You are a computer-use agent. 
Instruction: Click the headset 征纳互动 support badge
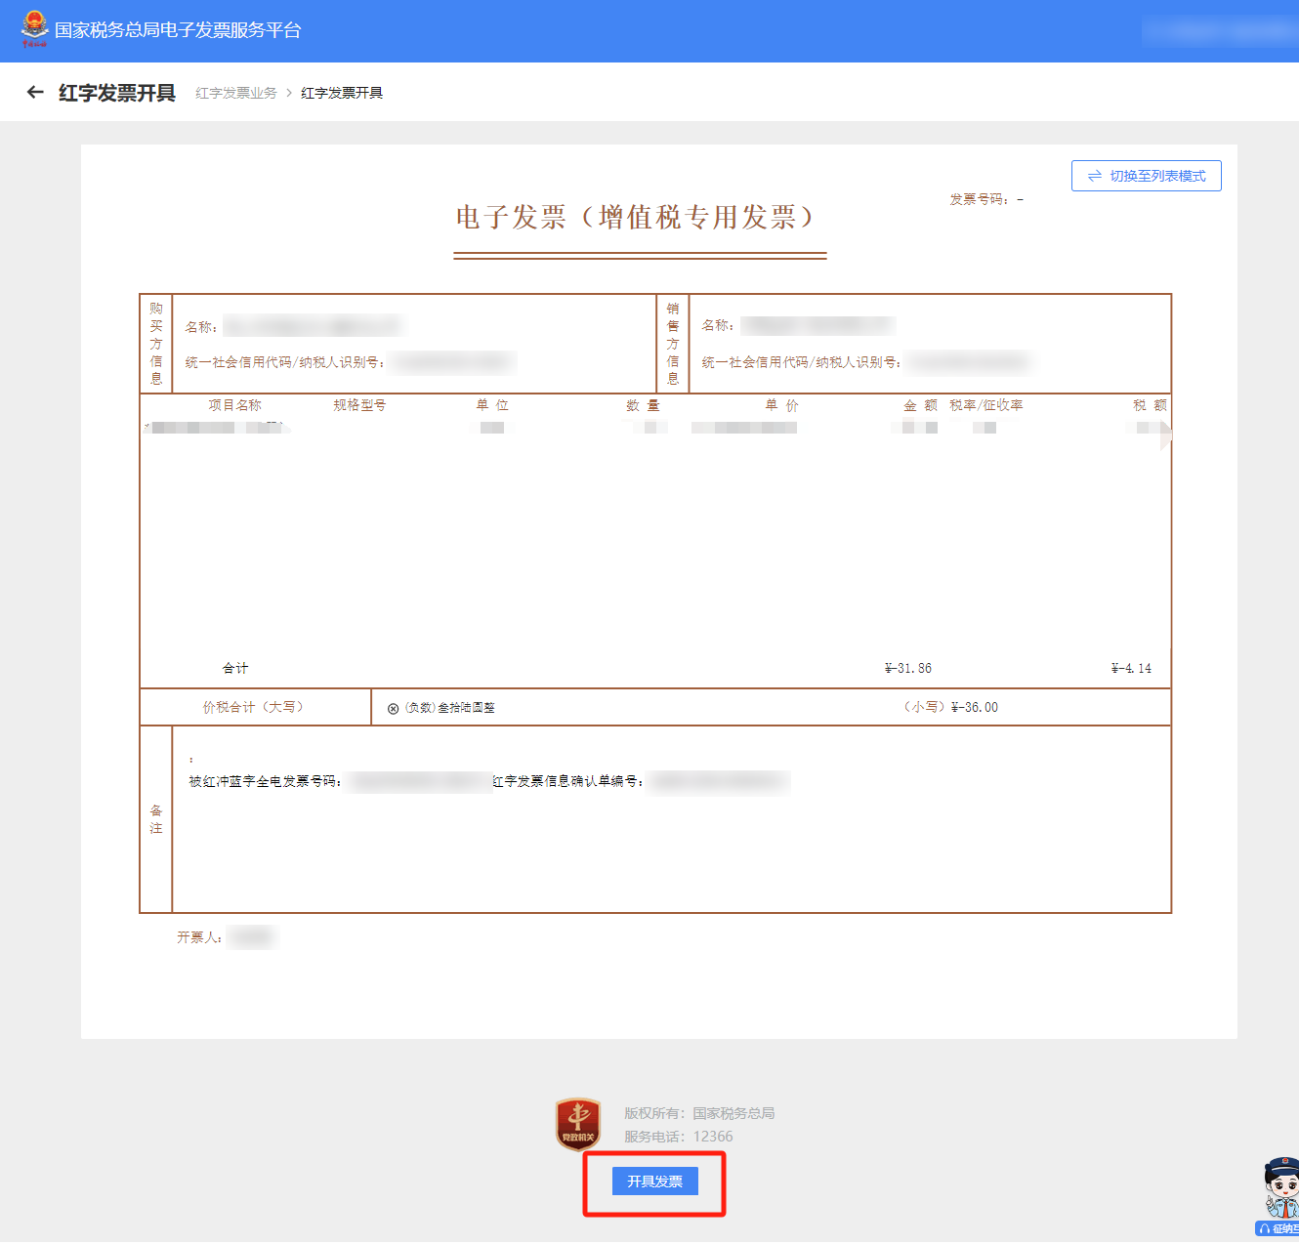(x=1278, y=1228)
